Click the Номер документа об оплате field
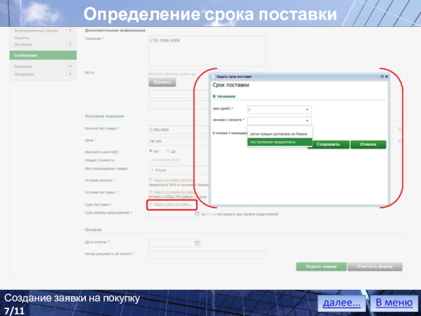This screenshot has width=421, height=316. (x=207, y=255)
